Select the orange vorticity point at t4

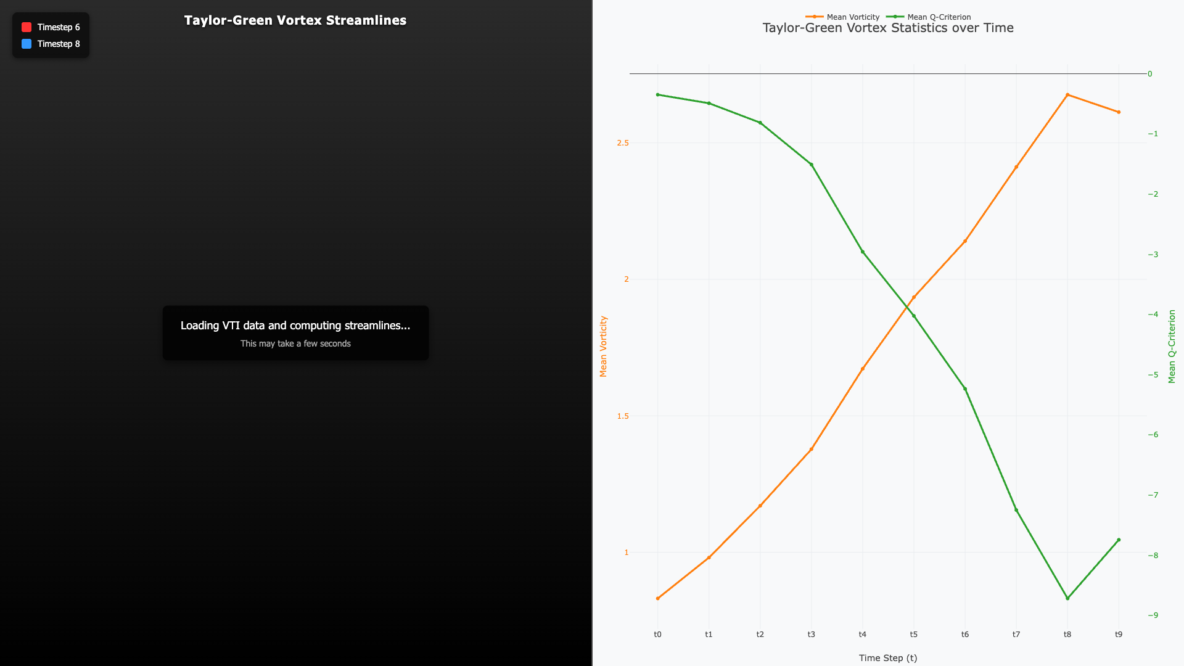click(863, 369)
